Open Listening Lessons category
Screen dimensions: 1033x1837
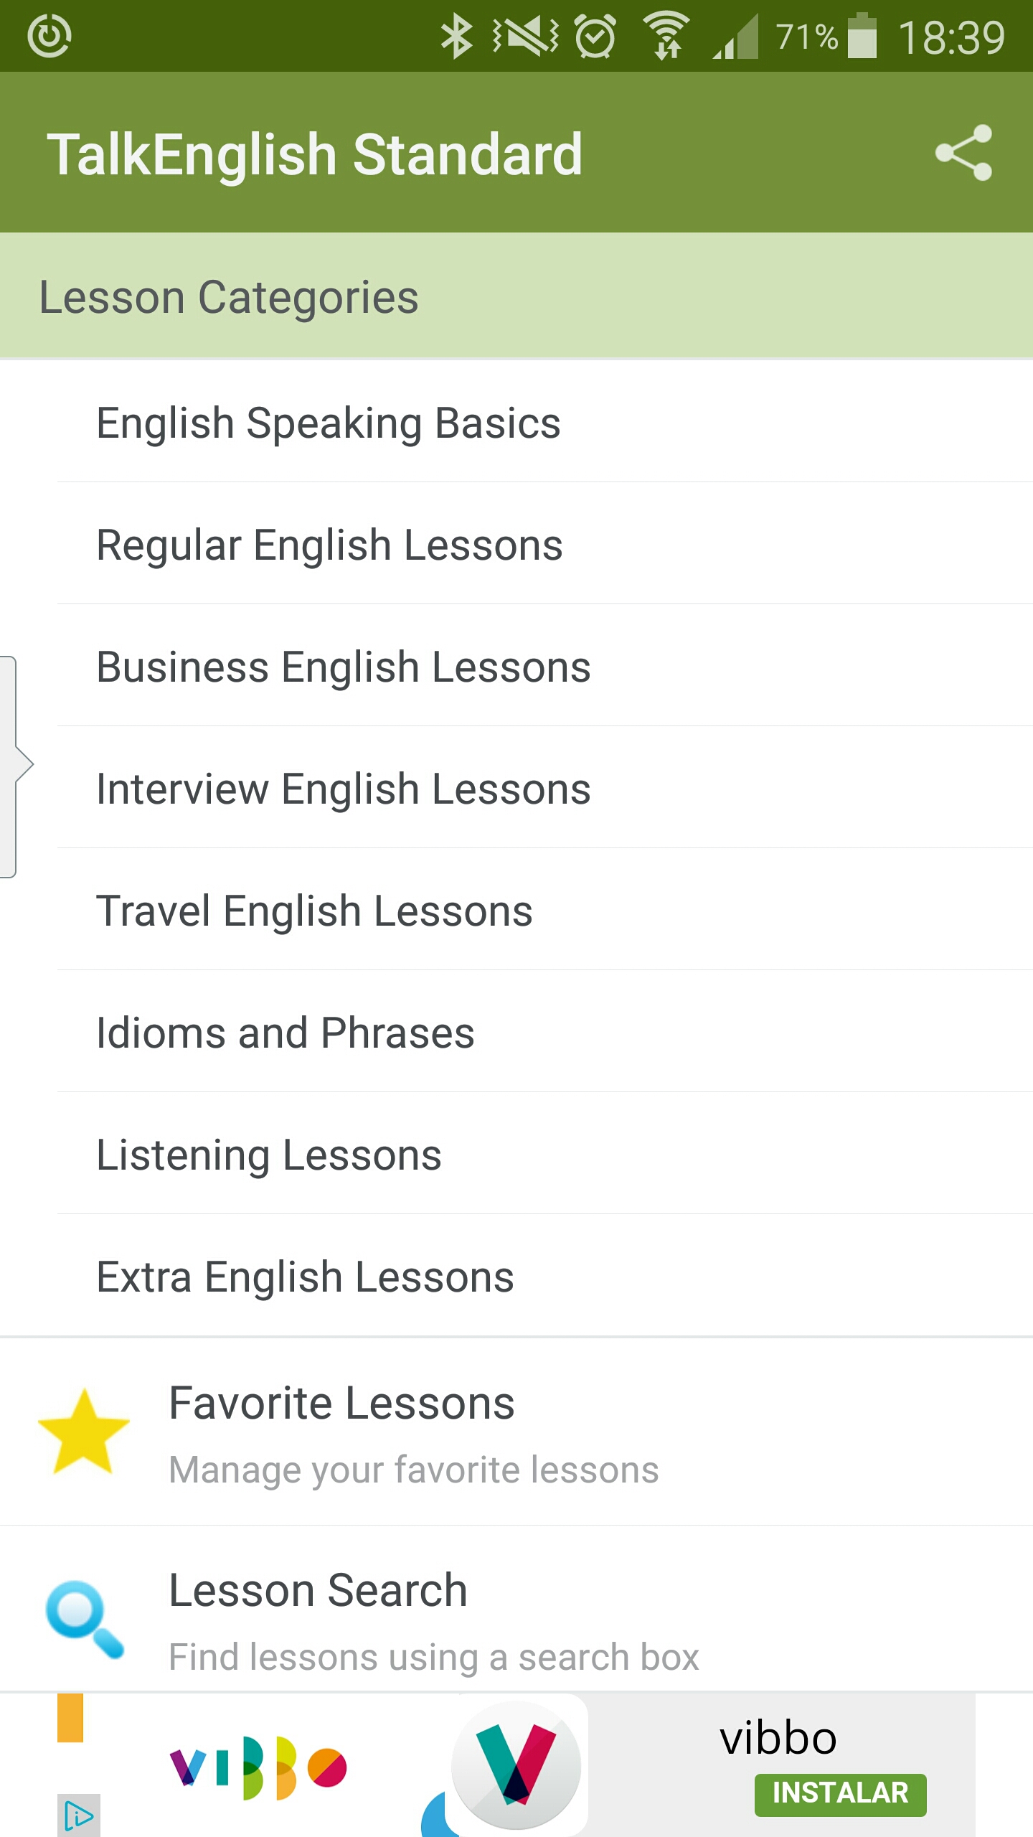coord(269,1155)
